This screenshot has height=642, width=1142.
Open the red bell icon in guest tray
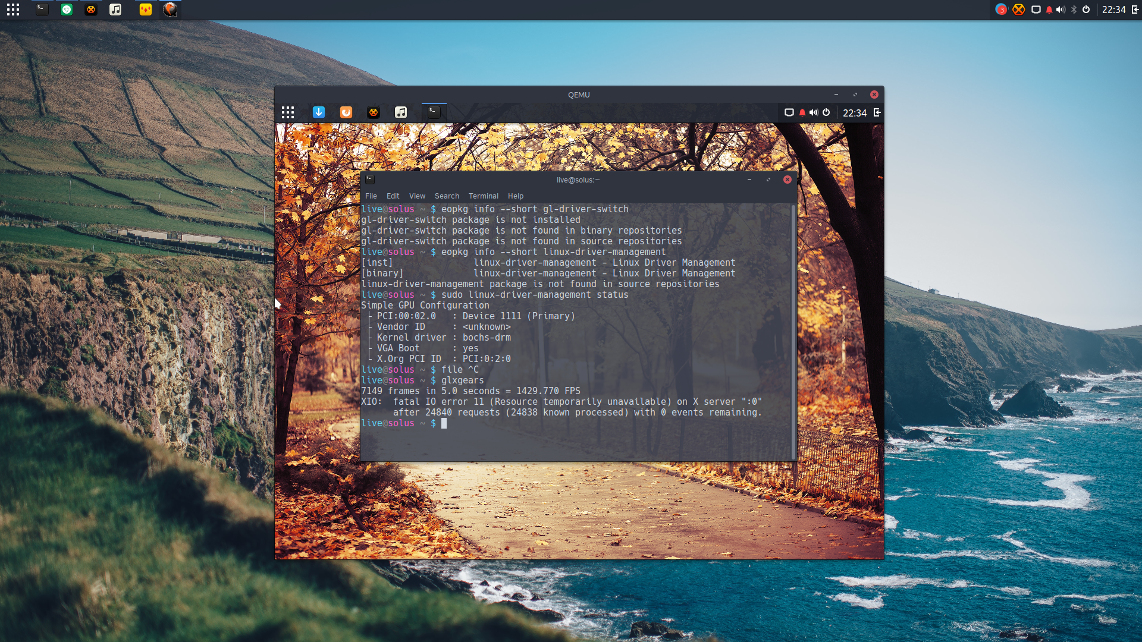coord(802,112)
